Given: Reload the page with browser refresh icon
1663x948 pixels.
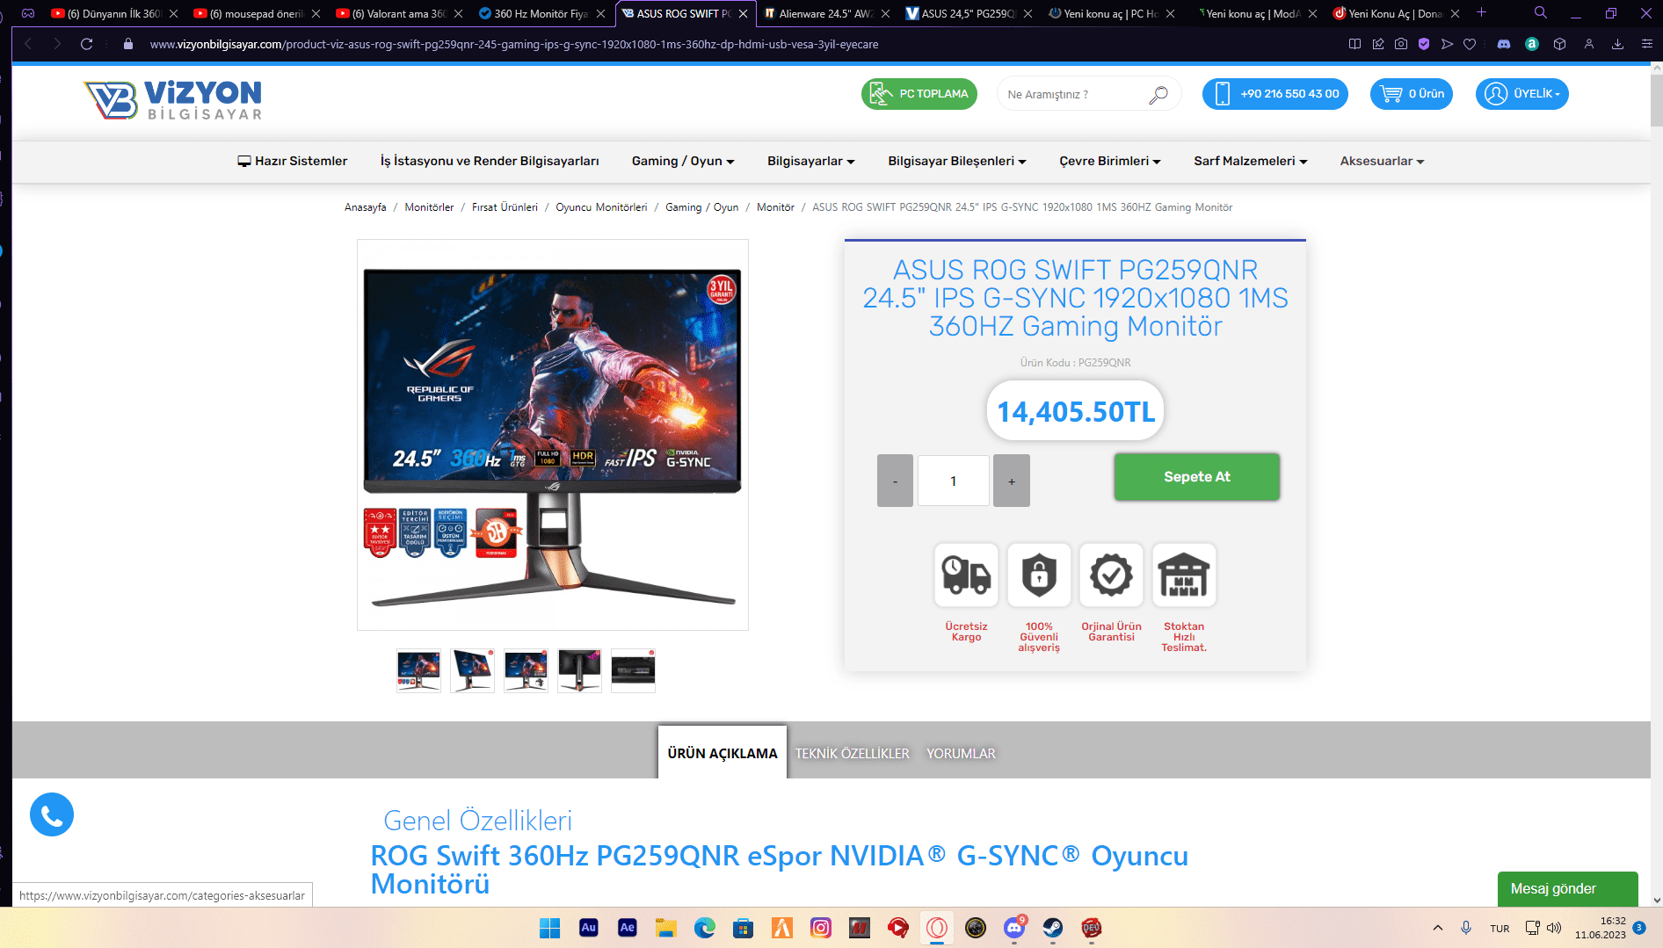Looking at the screenshot, I should click(86, 44).
